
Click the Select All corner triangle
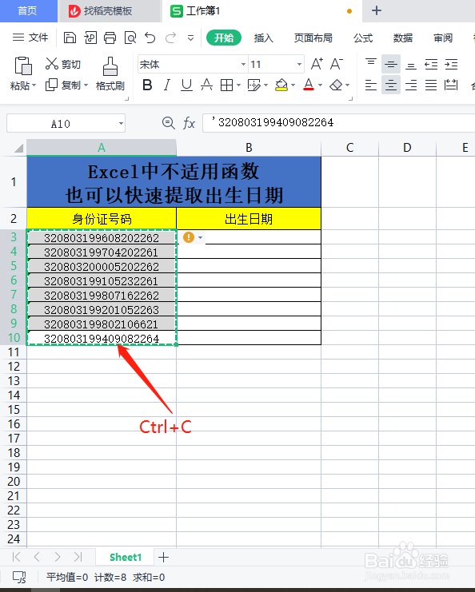18,148
